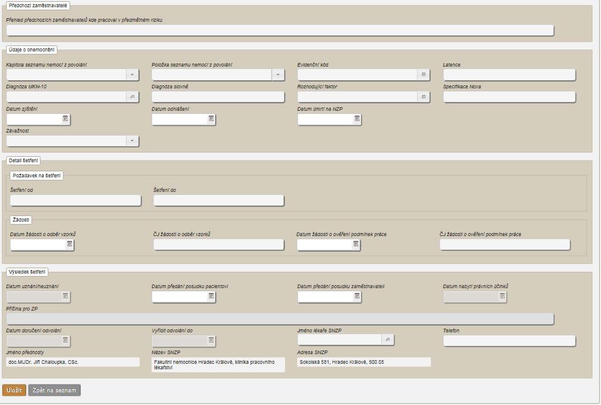Open calendar for Datum zjištění
The width and height of the screenshot is (601, 405).
point(65,119)
